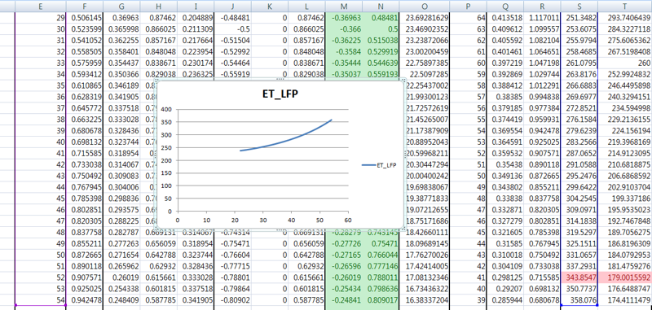This screenshot has width=652, height=310.
Task: Select column M header
Action: click(343, 6)
